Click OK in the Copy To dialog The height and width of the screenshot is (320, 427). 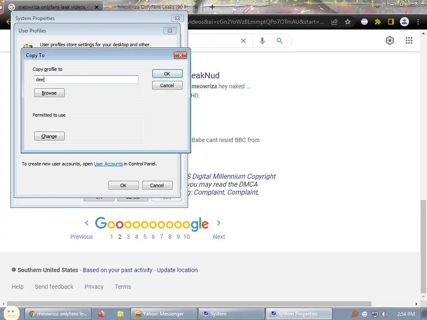tap(167, 74)
